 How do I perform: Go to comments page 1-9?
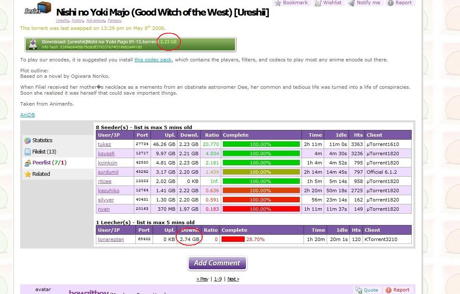218,279
